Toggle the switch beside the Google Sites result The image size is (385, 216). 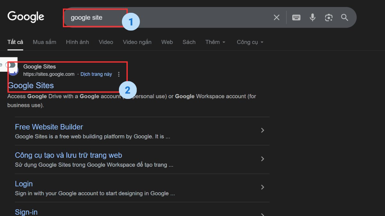pos(11,65)
